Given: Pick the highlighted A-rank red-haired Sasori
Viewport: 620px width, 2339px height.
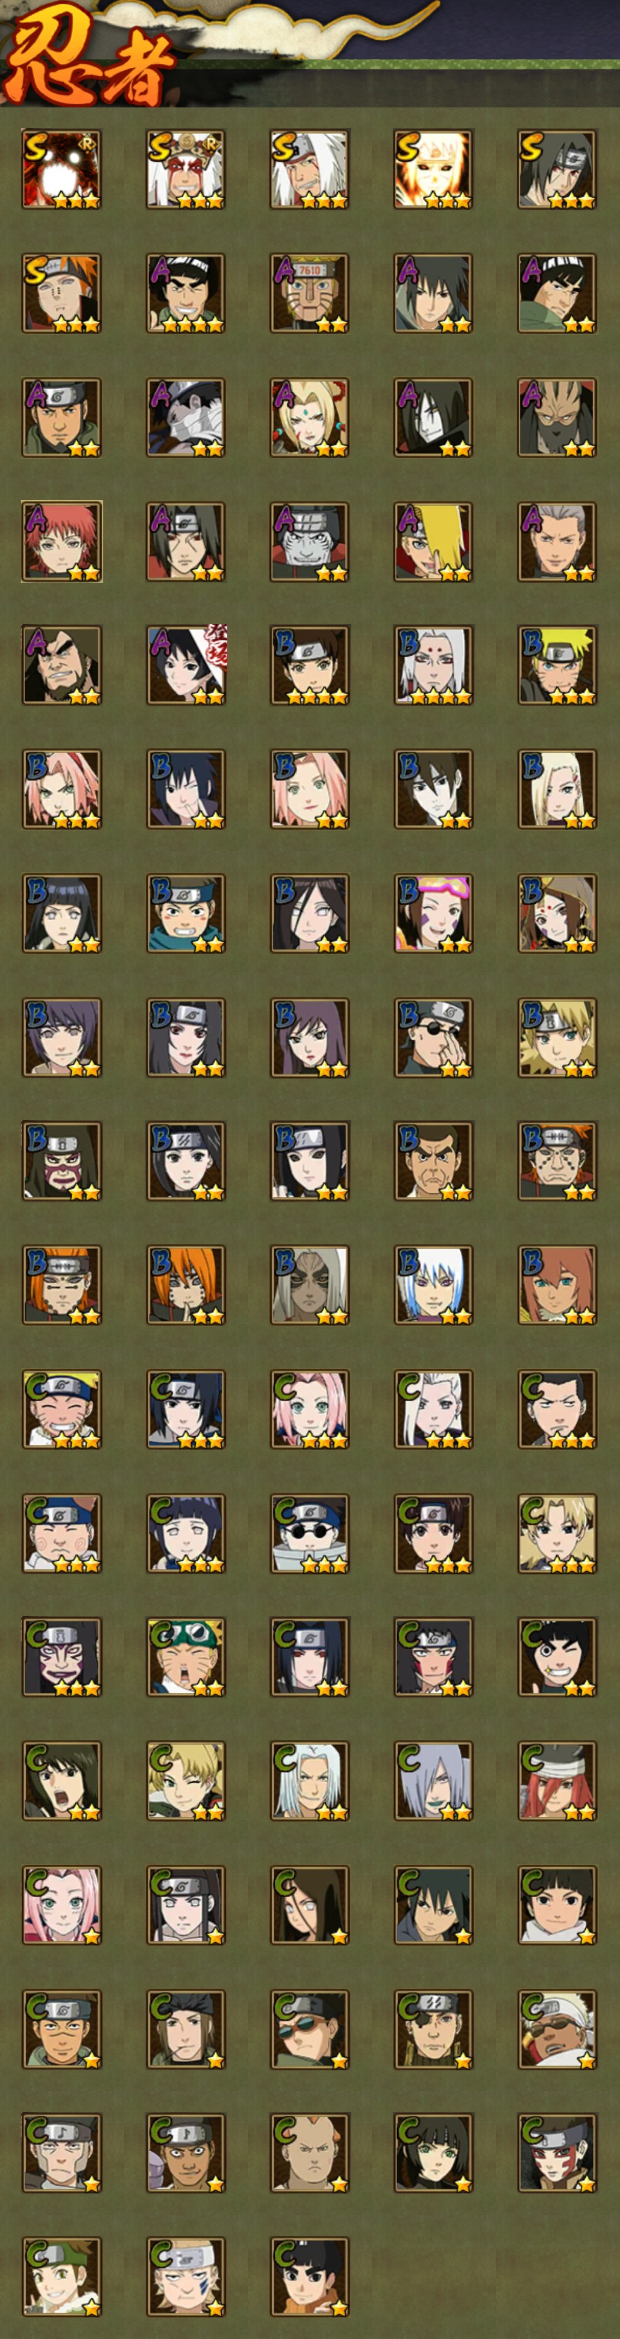Looking at the screenshot, I should pos(62,541).
